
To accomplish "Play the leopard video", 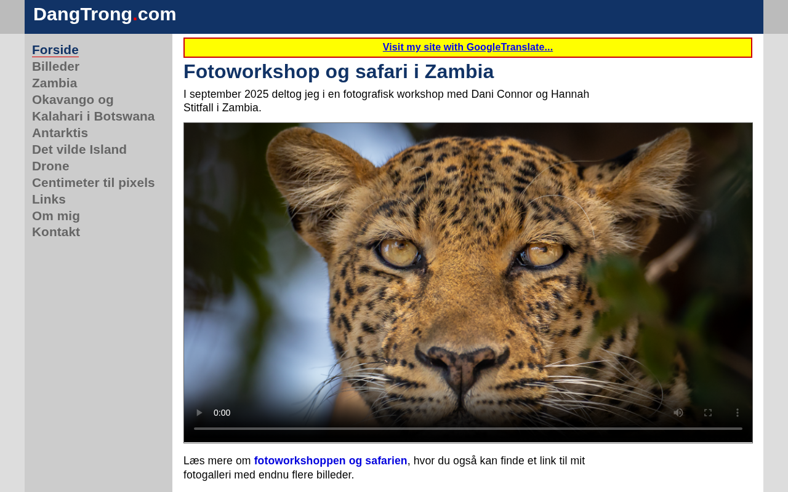I will coord(199,413).
